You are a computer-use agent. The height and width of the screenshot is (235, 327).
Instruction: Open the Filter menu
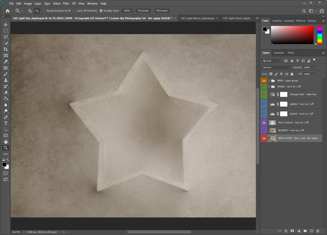pos(65,3)
